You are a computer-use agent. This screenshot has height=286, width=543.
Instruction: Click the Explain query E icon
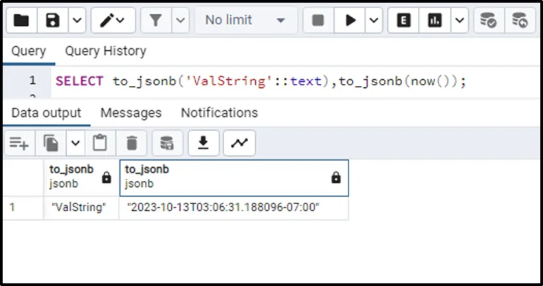point(402,20)
